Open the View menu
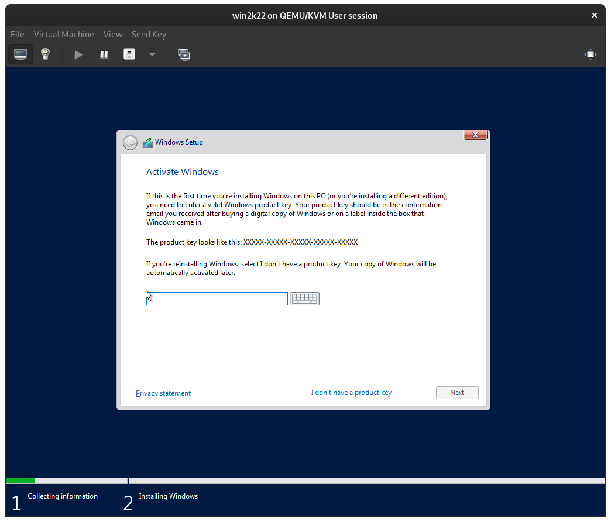Viewport: 611px width, 522px height. pos(112,34)
